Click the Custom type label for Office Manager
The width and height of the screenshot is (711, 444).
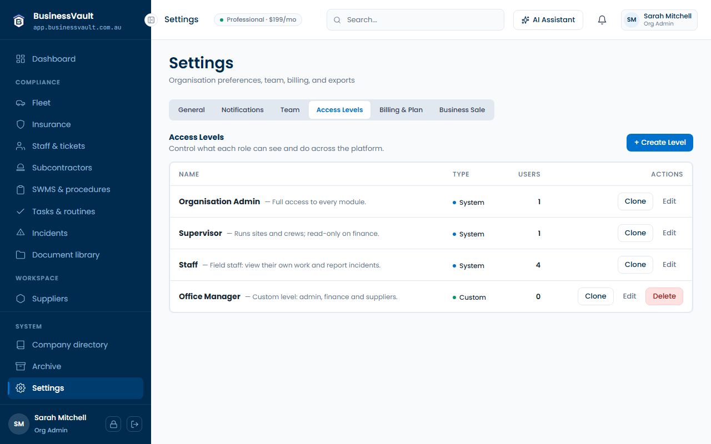click(x=469, y=297)
